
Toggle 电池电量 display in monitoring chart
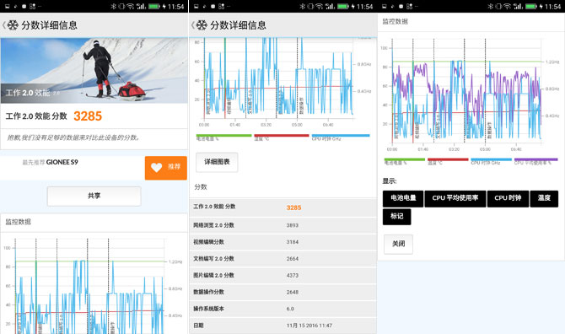tap(403, 198)
